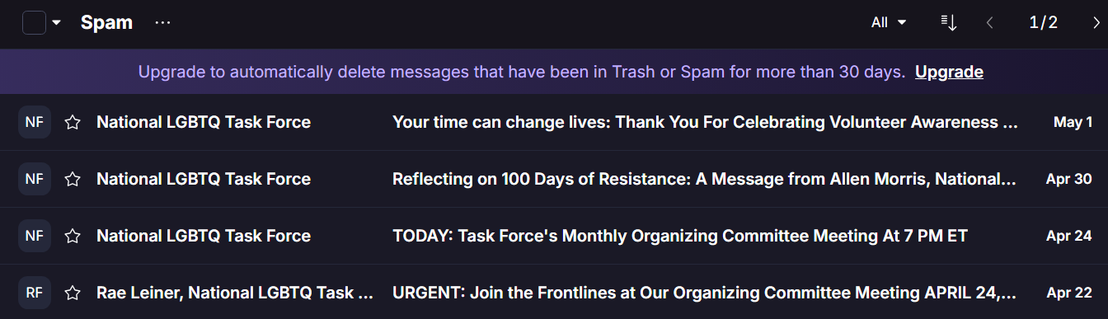
Task: Expand the selection options arrow next to checkbox
Action: 56,23
